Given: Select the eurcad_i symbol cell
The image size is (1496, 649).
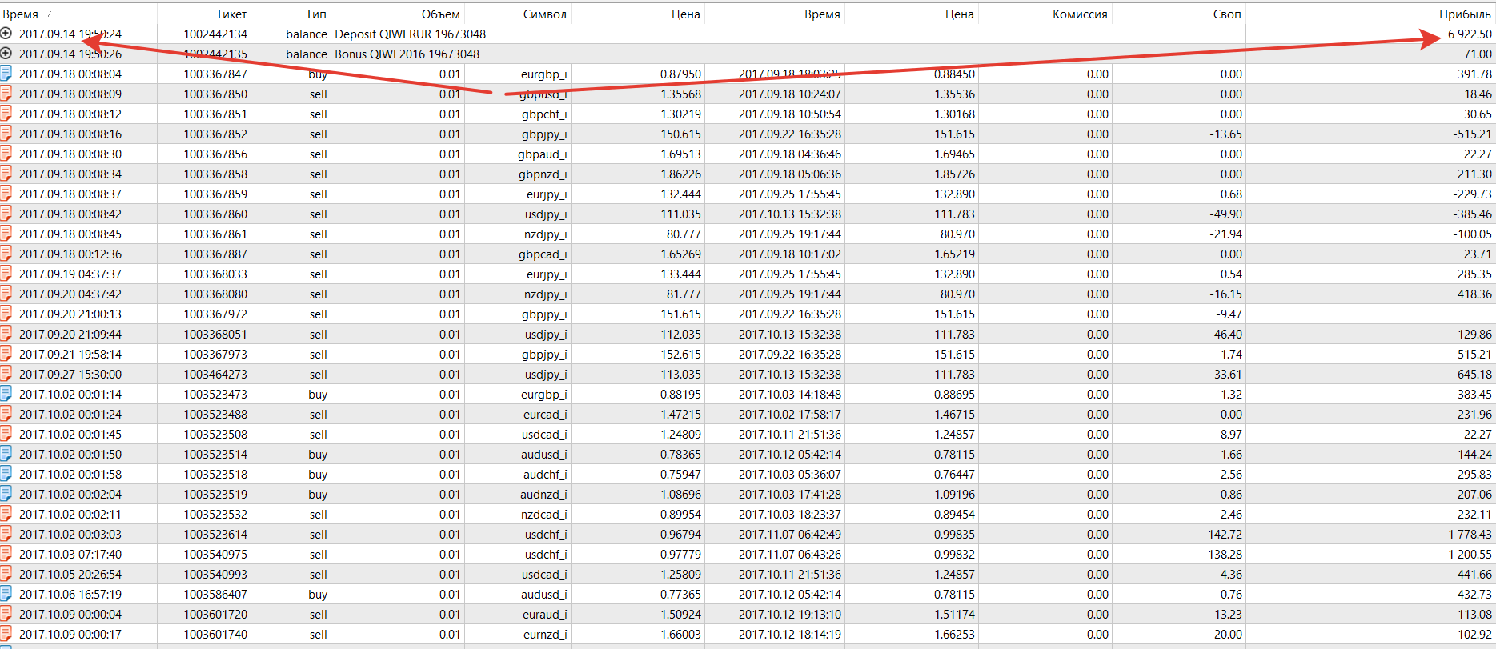Looking at the screenshot, I should point(545,414).
